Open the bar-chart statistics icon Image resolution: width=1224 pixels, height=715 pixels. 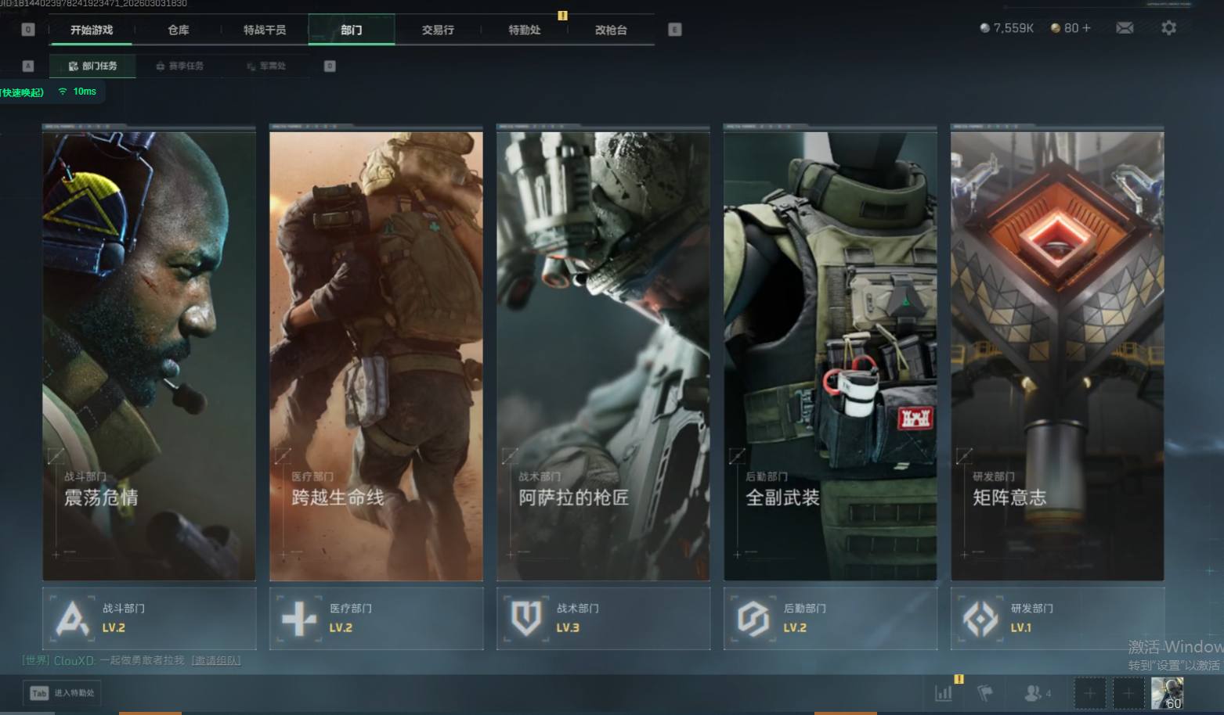(944, 693)
